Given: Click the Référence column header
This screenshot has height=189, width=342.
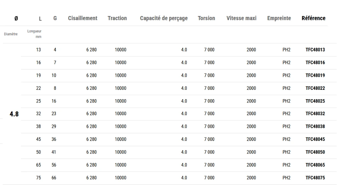Looking at the screenshot, I should click(x=313, y=18).
